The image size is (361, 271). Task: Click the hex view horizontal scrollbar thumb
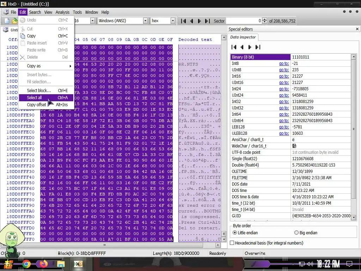104,245
